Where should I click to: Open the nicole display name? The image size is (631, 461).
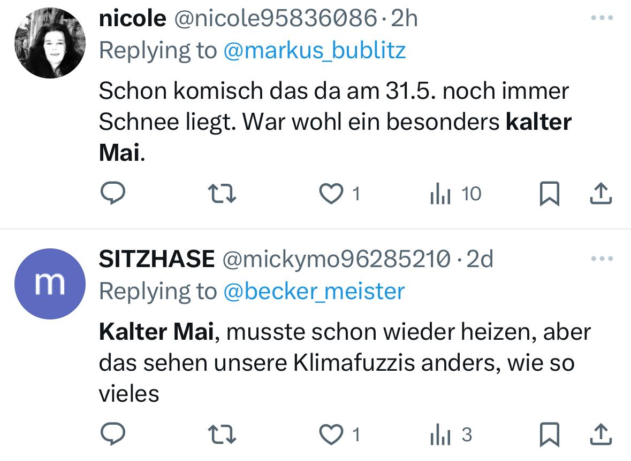(x=132, y=19)
